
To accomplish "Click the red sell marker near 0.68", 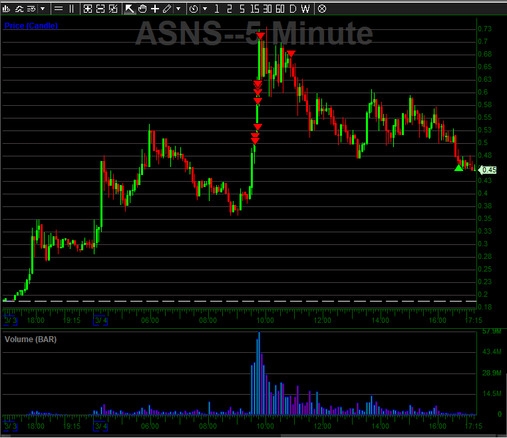I will 291,53.
